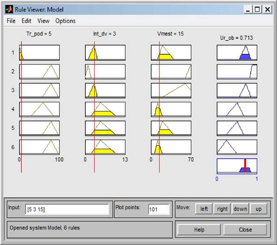Open the View menu
Screen dimensions: 277x245
tap(43, 21)
